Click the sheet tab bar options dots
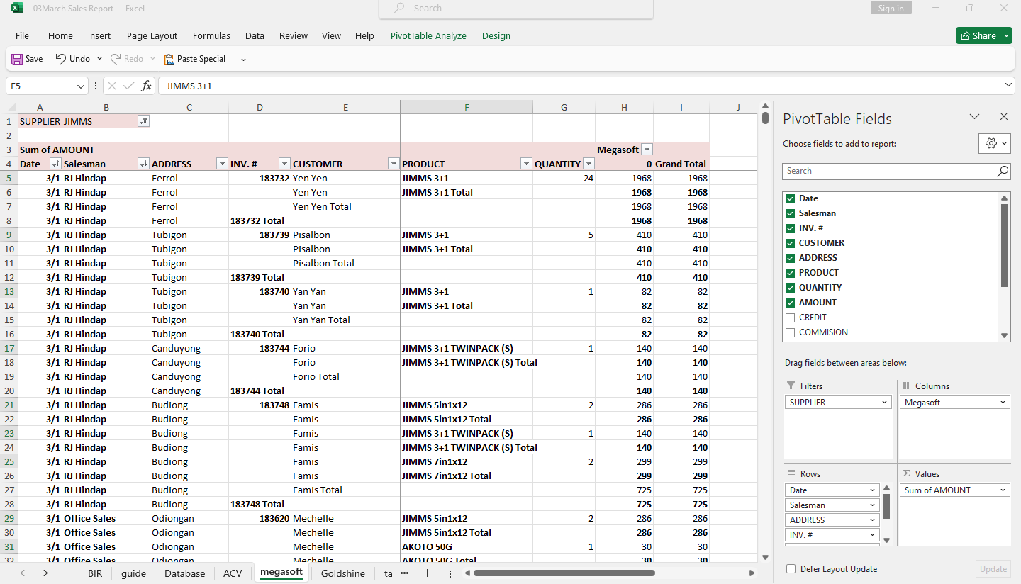The image size is (1021, 584). (450, 573)
